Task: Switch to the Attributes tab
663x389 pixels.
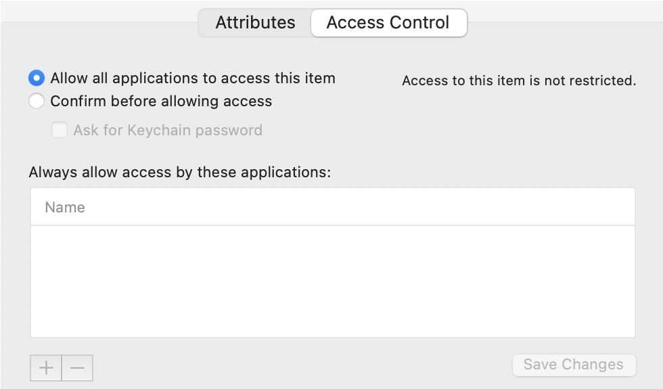Action: (255, 22)
